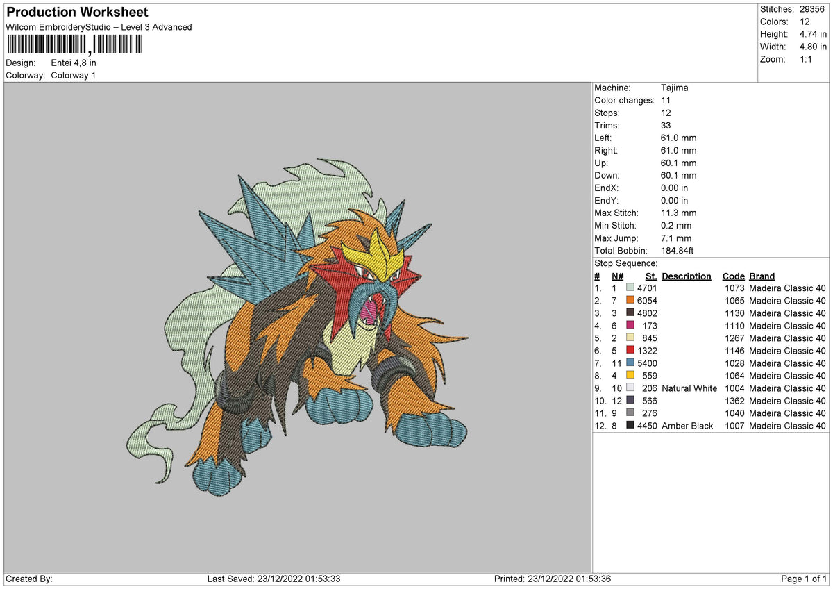Click the orange color swatch in stop 2
This screenshot has width=833, height=589.
[x=630, y=300]
